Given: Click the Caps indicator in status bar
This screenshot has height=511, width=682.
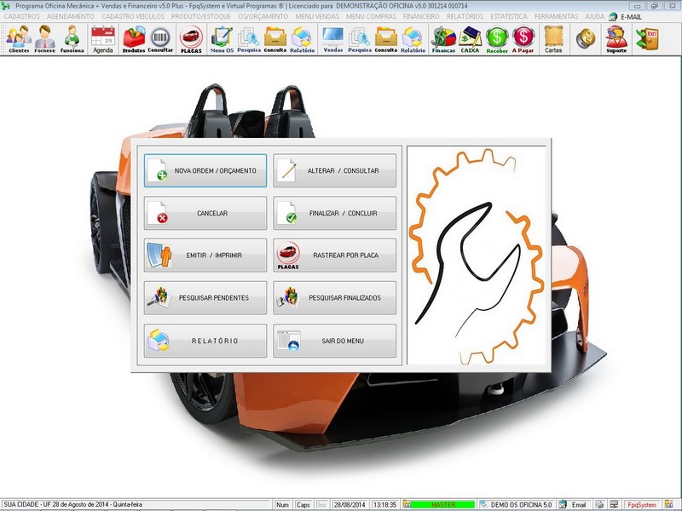Looking at the screenshot, I should tap(303, 505).
